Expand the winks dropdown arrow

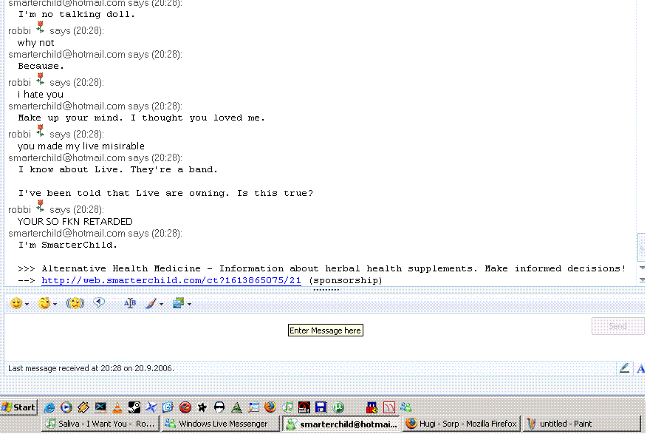pos(55,305)
